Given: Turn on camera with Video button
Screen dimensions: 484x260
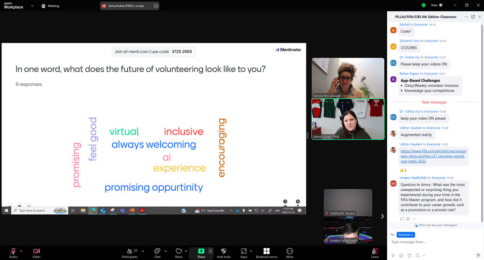Looking at the screenshot, I should [36, 251].
